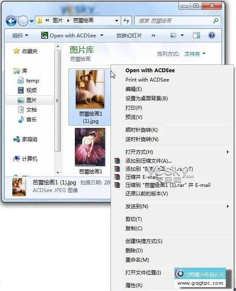Click the folder icon in address bar
This screenshot has height=291, width=236.
(x=39, y=20)
